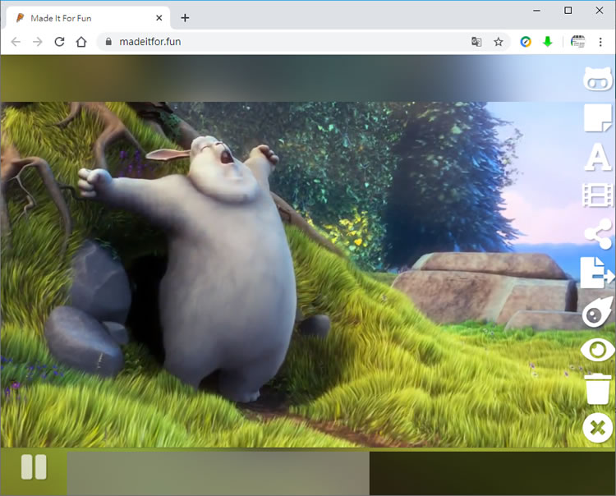Click the comet effect icon
Image resolution: width=616 pixels, height=496 pixels.
pyautogui.click(x=597, y=311)
